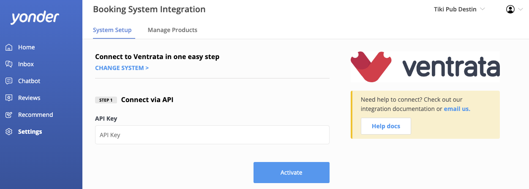Open the Inbox chat bubbles icon
This screenshot has height=189, width=529.
point(9,64)
